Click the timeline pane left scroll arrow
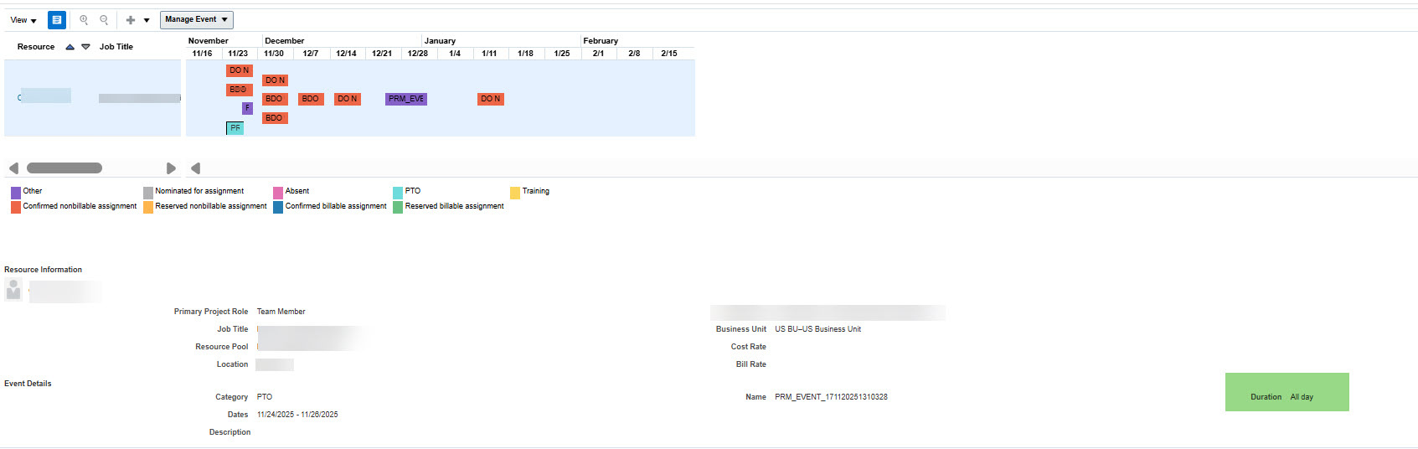This screenshot has width=1418, height=449. coord(195,168)
